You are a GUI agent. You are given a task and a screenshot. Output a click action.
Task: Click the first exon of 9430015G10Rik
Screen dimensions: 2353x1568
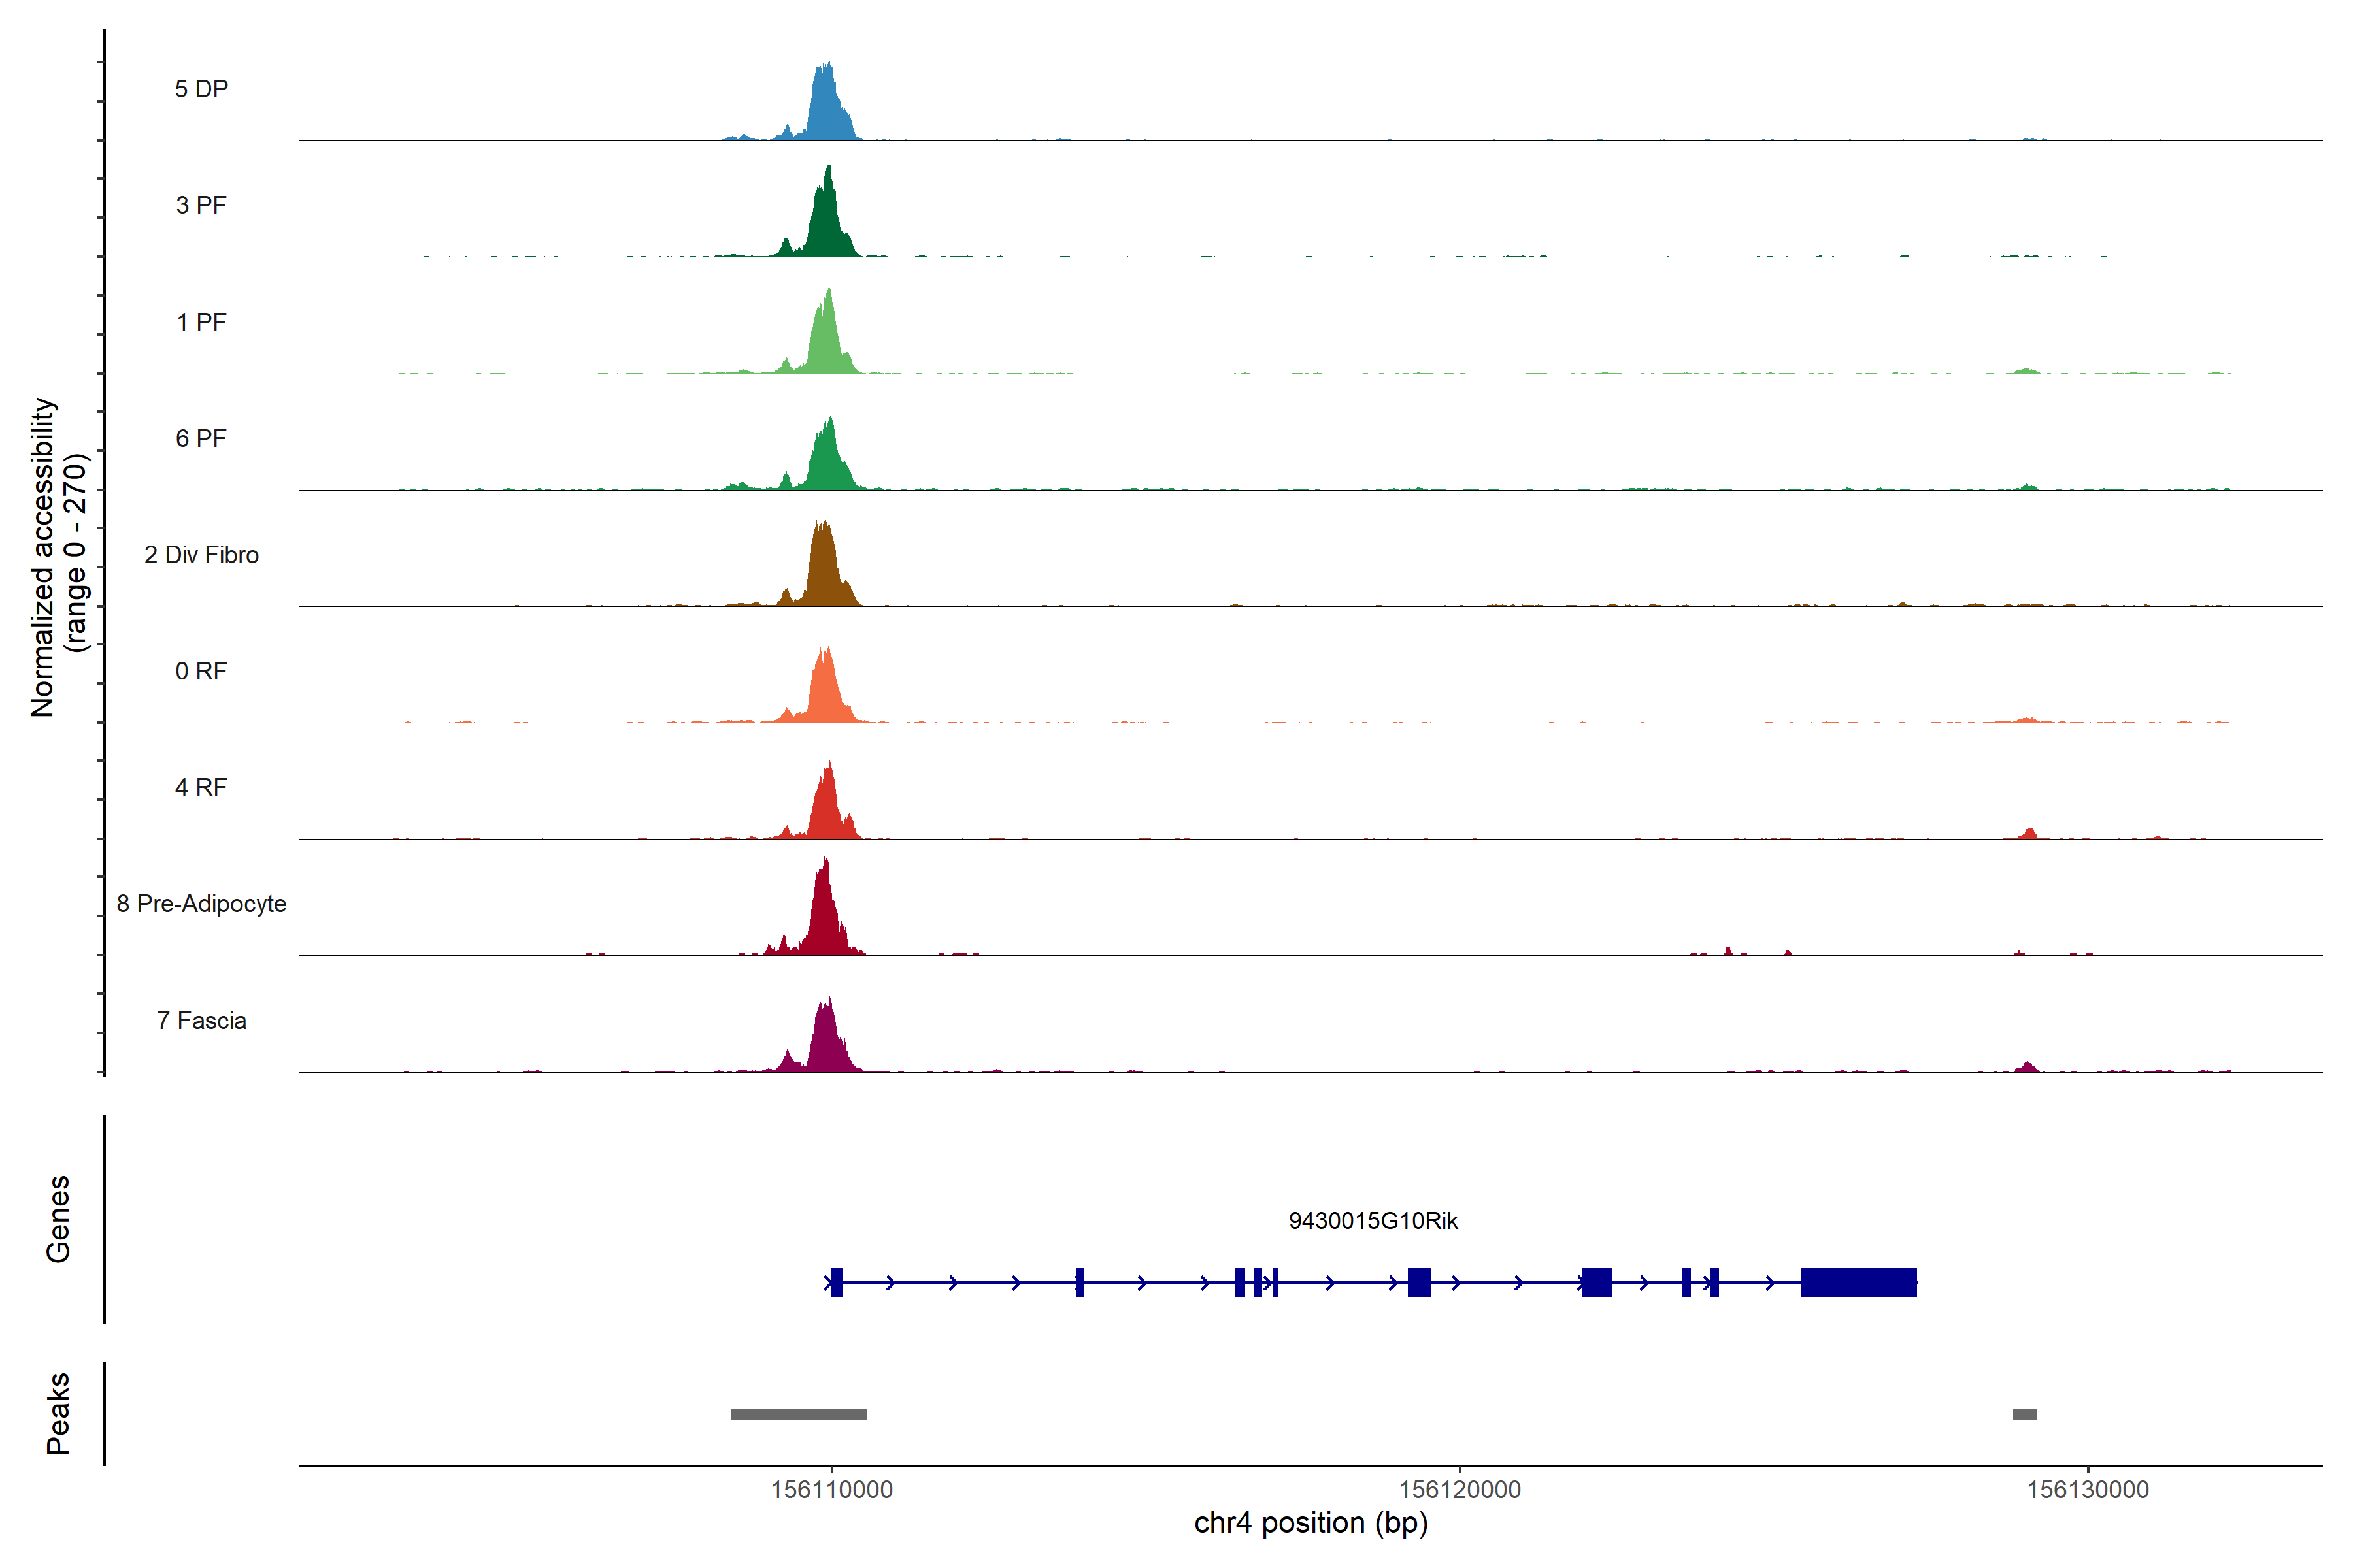click(x=837, y=1282)
